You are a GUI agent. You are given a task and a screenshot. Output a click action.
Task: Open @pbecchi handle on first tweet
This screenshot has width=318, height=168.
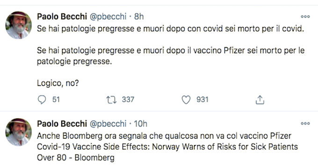108,17
